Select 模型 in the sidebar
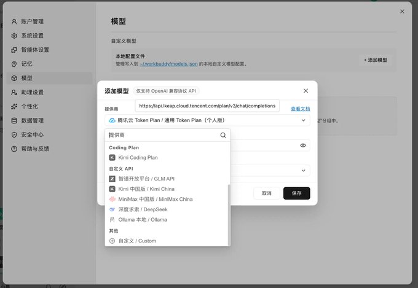Viewport: 418px width, 288px height. [x=49, y=78]
